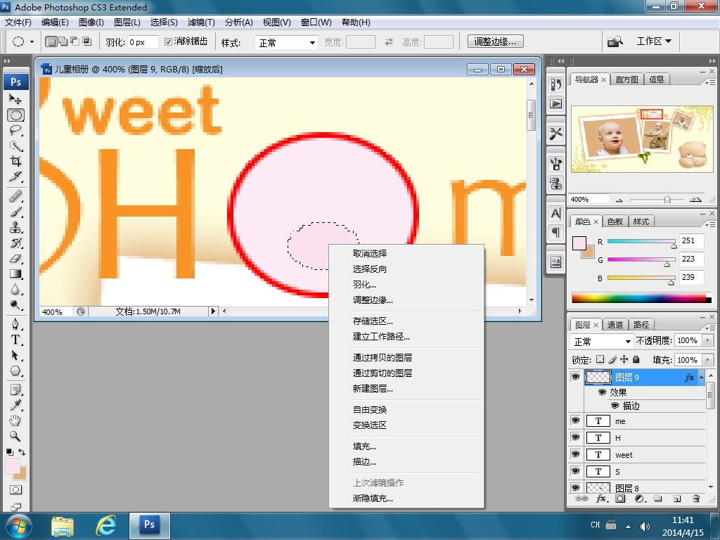Select the Crop tool
This screenshot has width=720, height=540.
pyautogui.click(x=15, y=161)
